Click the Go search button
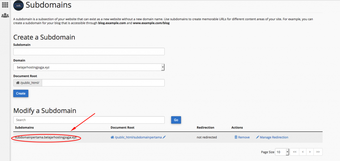The width and height of the screenshot is (340, 161). click(x=176, y=120)
